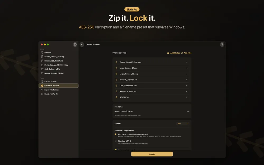Click the Create button
Screen dimensions: 264x165
(x=152, y=154)
